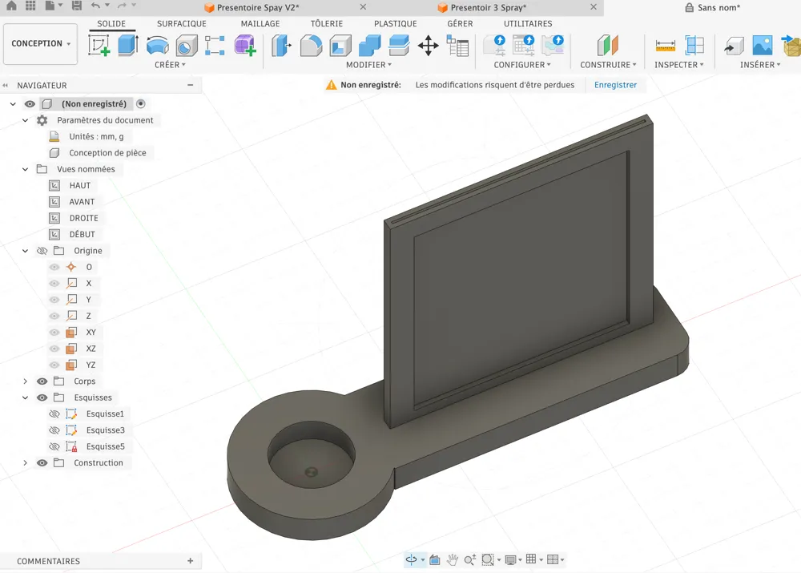This screenshot has width=801, height=573.
Task: Collapse the Vues nommées folder
Action: click(25, 168)
